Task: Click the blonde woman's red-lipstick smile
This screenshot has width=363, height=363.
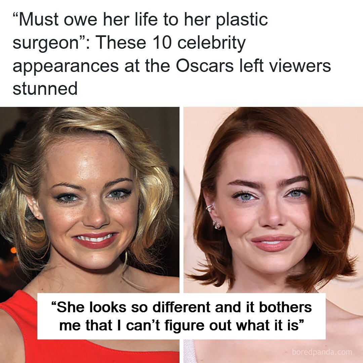Action: point(95,240)
